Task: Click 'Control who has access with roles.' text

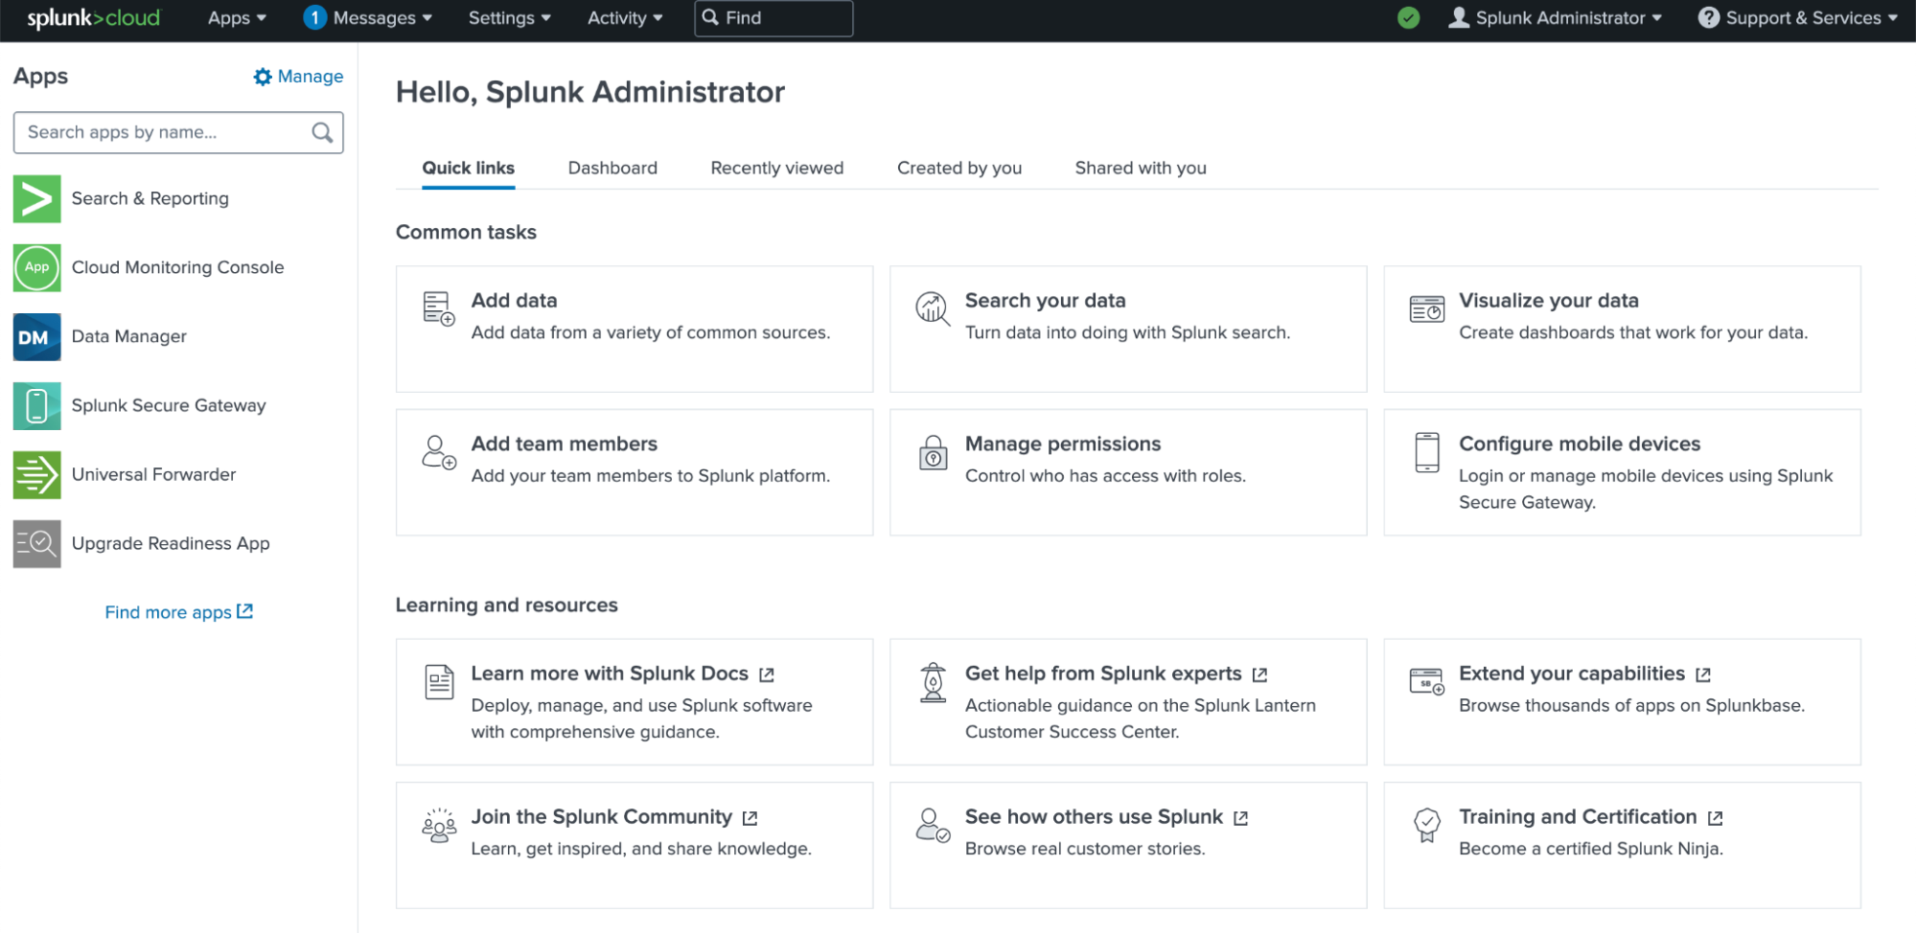Action: coord(1105,476)
